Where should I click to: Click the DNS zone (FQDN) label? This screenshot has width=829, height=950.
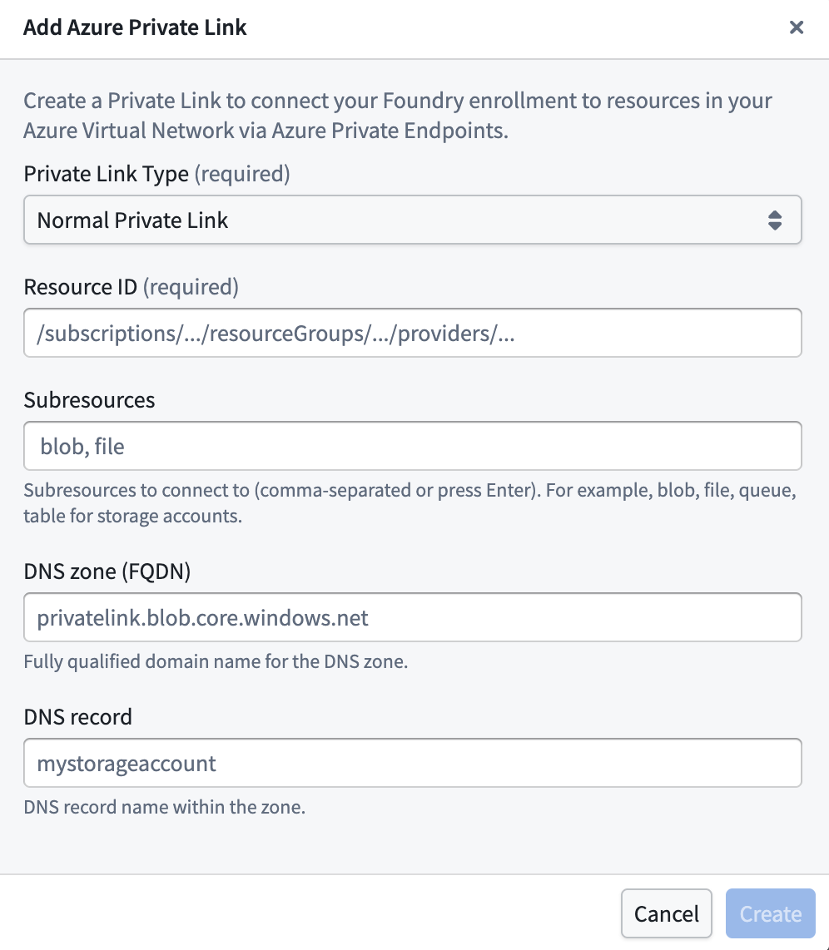click(107, 571)
